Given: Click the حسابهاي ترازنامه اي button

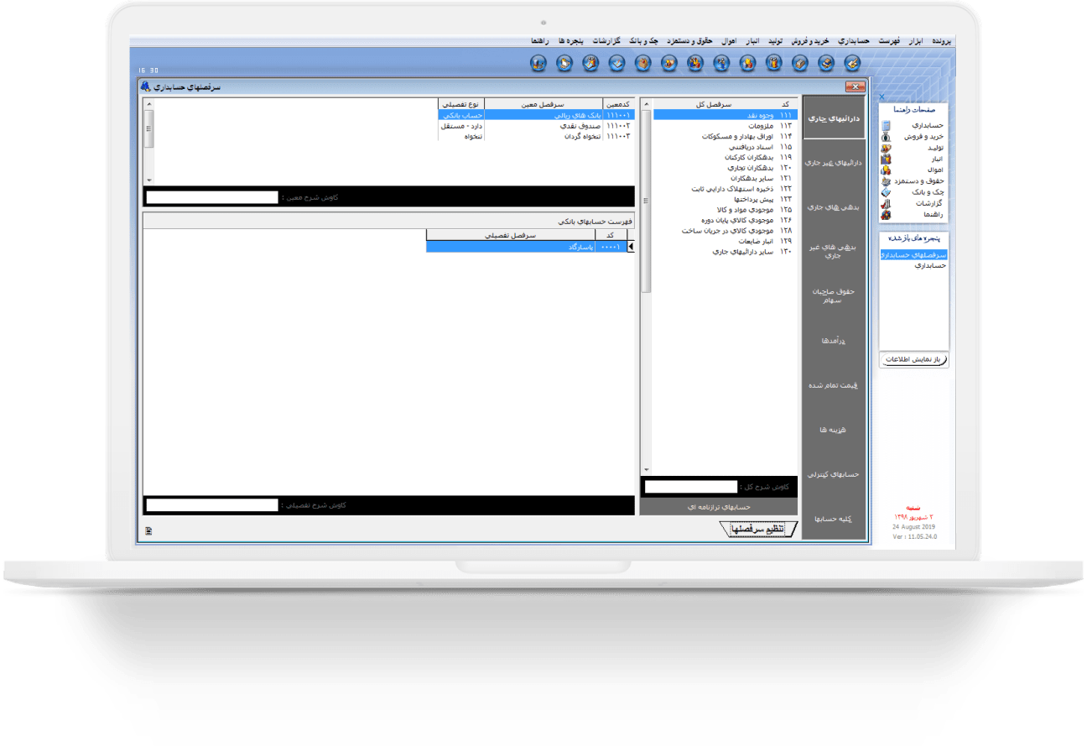Looking at the screenshot, I should [719, 506].
